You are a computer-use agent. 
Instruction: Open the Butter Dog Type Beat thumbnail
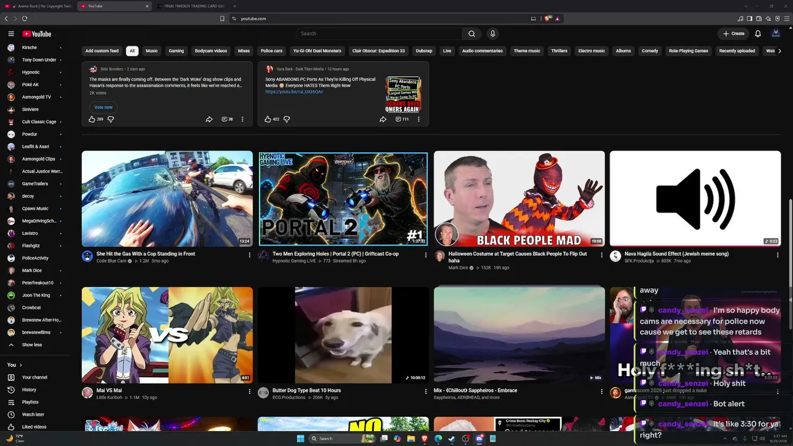[x=343, y=335]
